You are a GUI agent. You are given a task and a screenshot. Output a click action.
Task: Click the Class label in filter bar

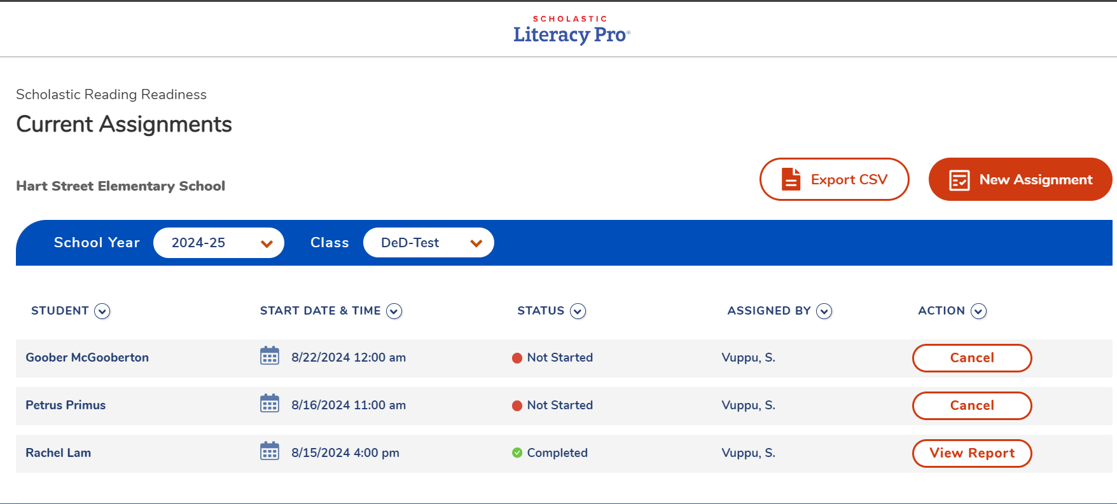(x=330, y=242)
